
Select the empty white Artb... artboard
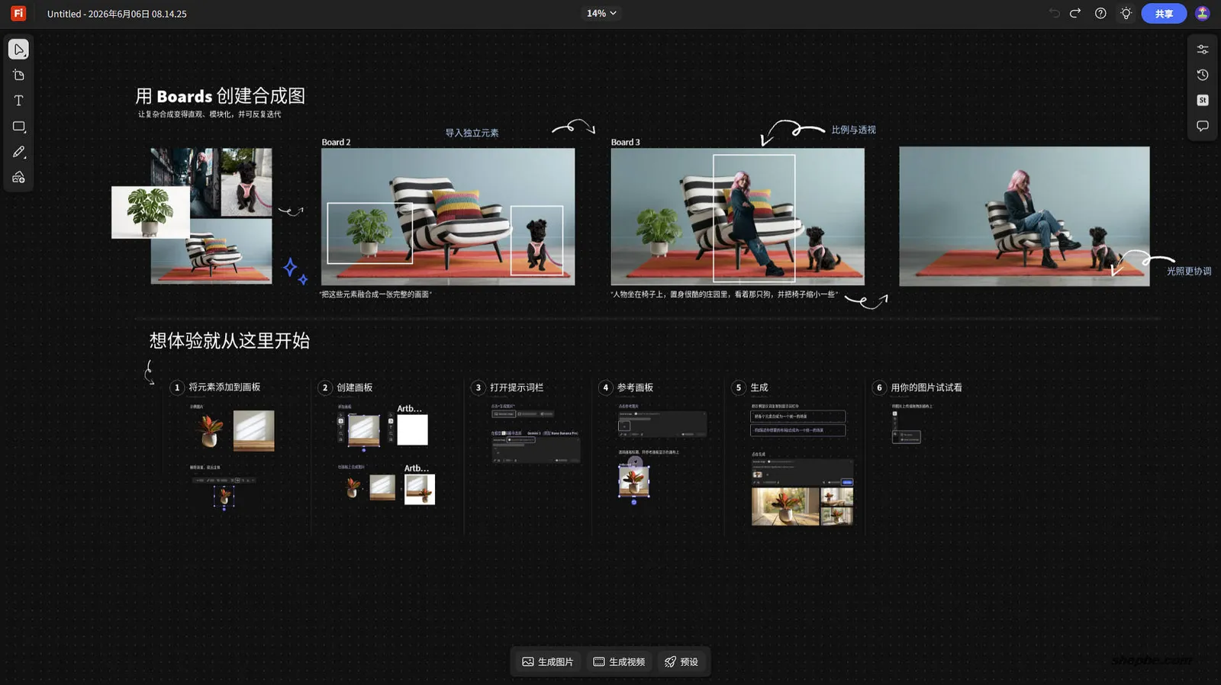tap(412, 430)
